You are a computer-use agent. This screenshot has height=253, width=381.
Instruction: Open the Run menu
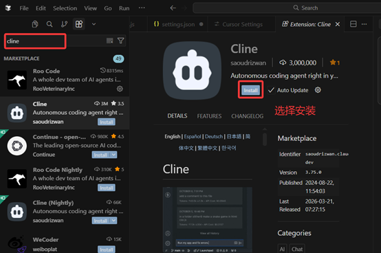(x=124, y=8)
